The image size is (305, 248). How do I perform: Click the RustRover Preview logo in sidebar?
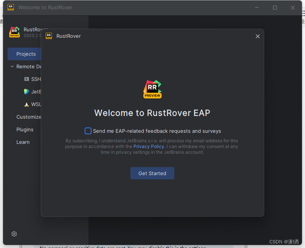click(x=14, y=32)
